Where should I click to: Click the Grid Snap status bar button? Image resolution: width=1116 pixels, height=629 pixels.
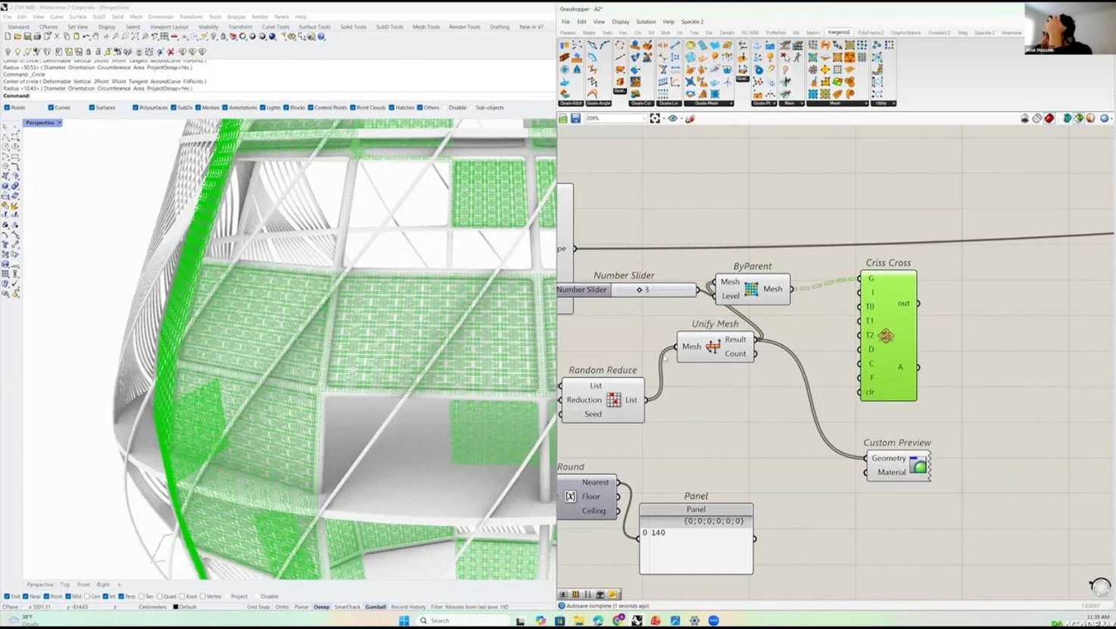[x=258, y=607]
